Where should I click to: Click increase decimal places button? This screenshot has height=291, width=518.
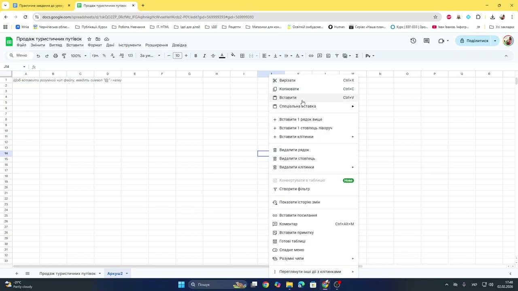coord(121,56)
